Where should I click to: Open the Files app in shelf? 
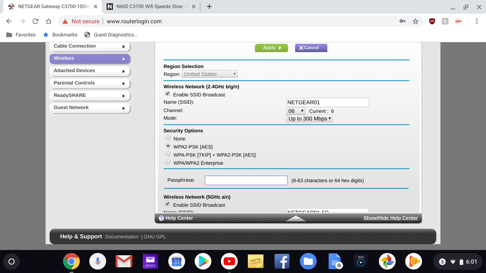(x=308, y=261)
